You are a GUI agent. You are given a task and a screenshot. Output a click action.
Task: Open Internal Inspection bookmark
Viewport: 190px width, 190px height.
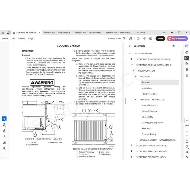150,105
